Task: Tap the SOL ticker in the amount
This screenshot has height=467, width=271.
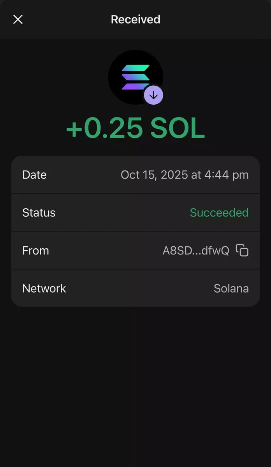Action: 178,129
